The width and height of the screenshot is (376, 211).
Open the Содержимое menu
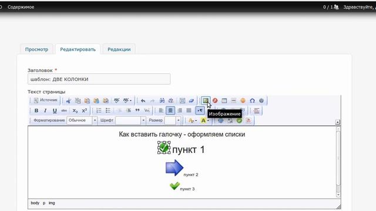click(21, 7)
